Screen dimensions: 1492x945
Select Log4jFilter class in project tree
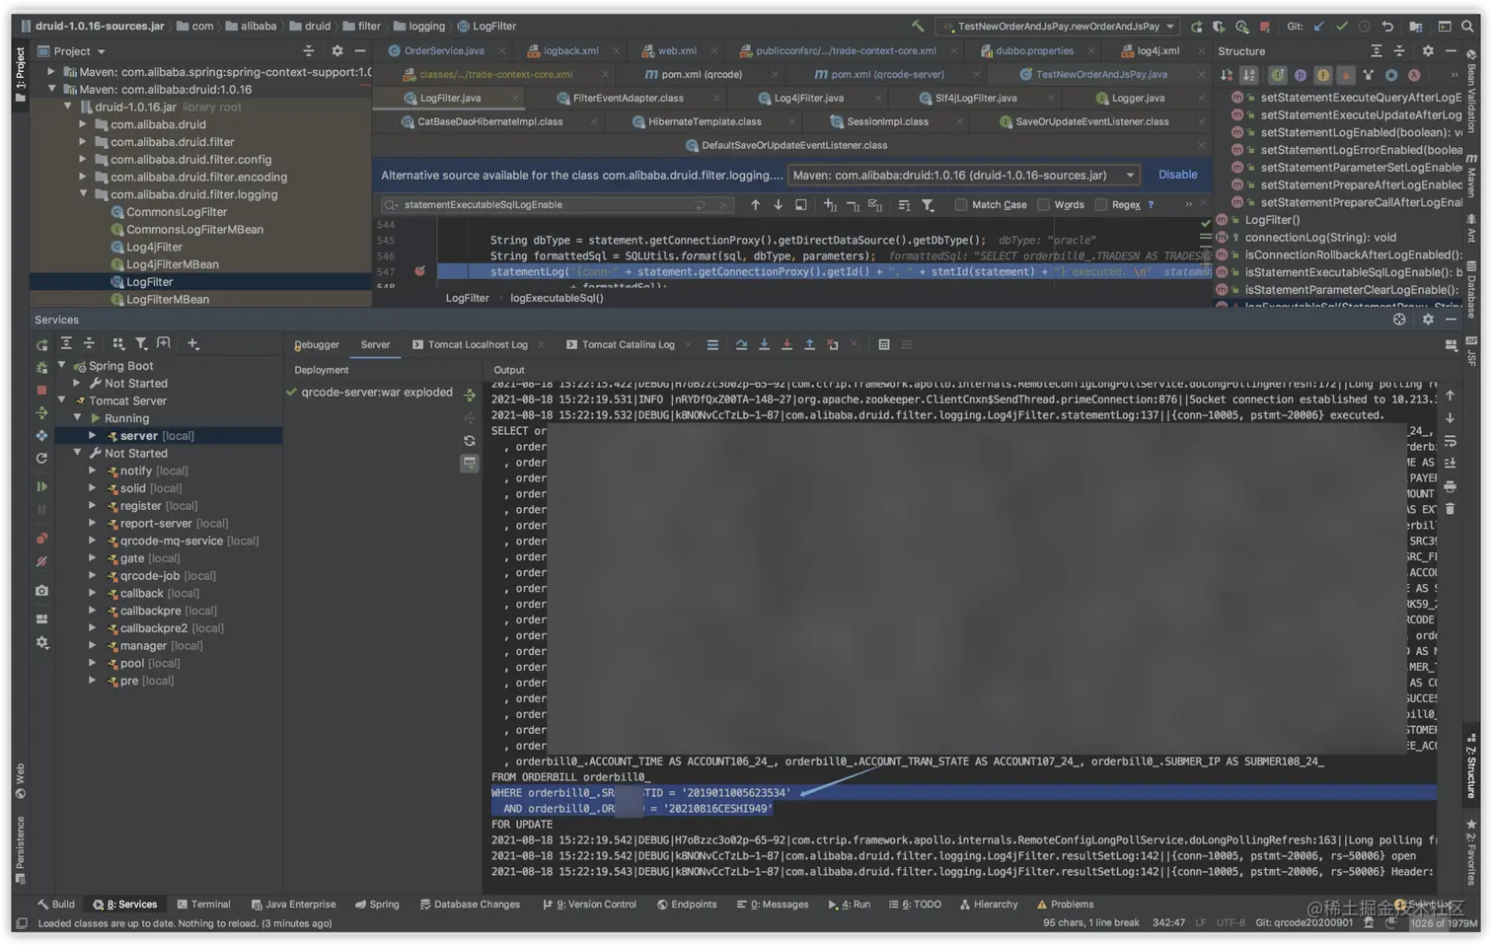(154, 247)
